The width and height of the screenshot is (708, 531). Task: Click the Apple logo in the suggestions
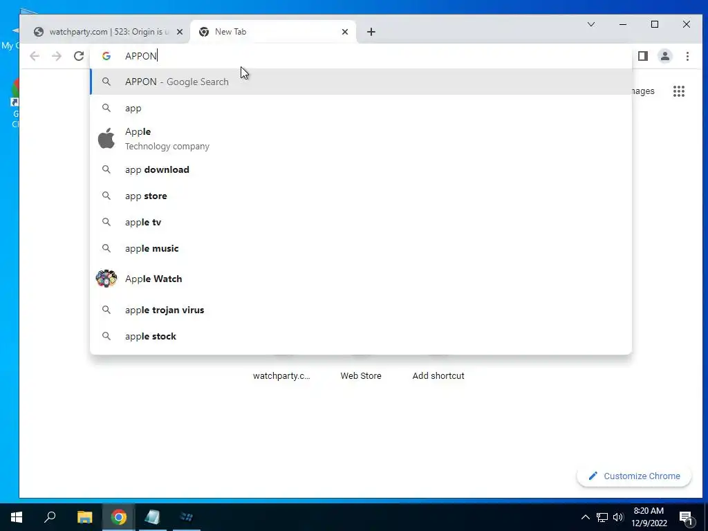106,138
